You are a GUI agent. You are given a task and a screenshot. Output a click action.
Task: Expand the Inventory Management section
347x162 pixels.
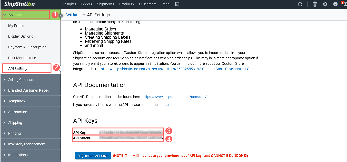[31, 144]
